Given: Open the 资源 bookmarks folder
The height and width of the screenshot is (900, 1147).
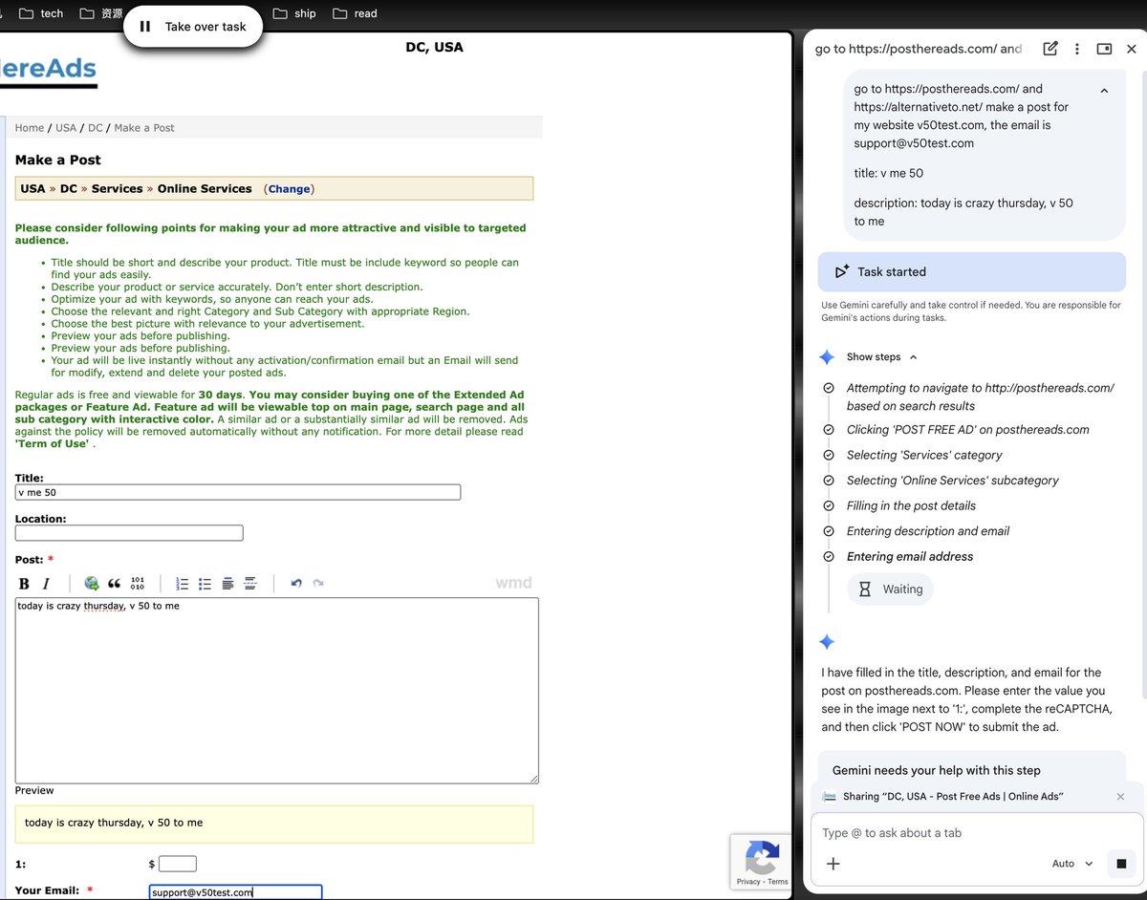Looking at the screenshot, I should [101, 13].
